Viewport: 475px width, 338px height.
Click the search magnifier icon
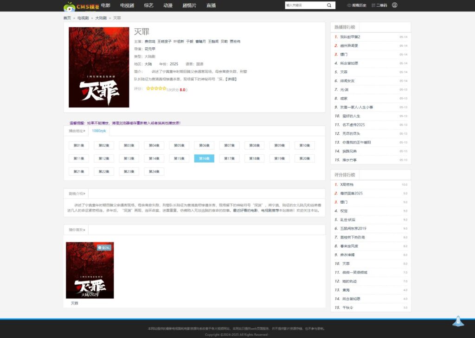point(329,5)
